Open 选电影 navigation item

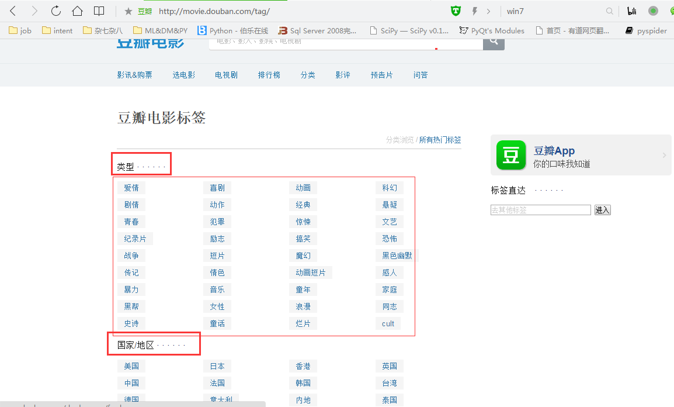click(183, 75)
